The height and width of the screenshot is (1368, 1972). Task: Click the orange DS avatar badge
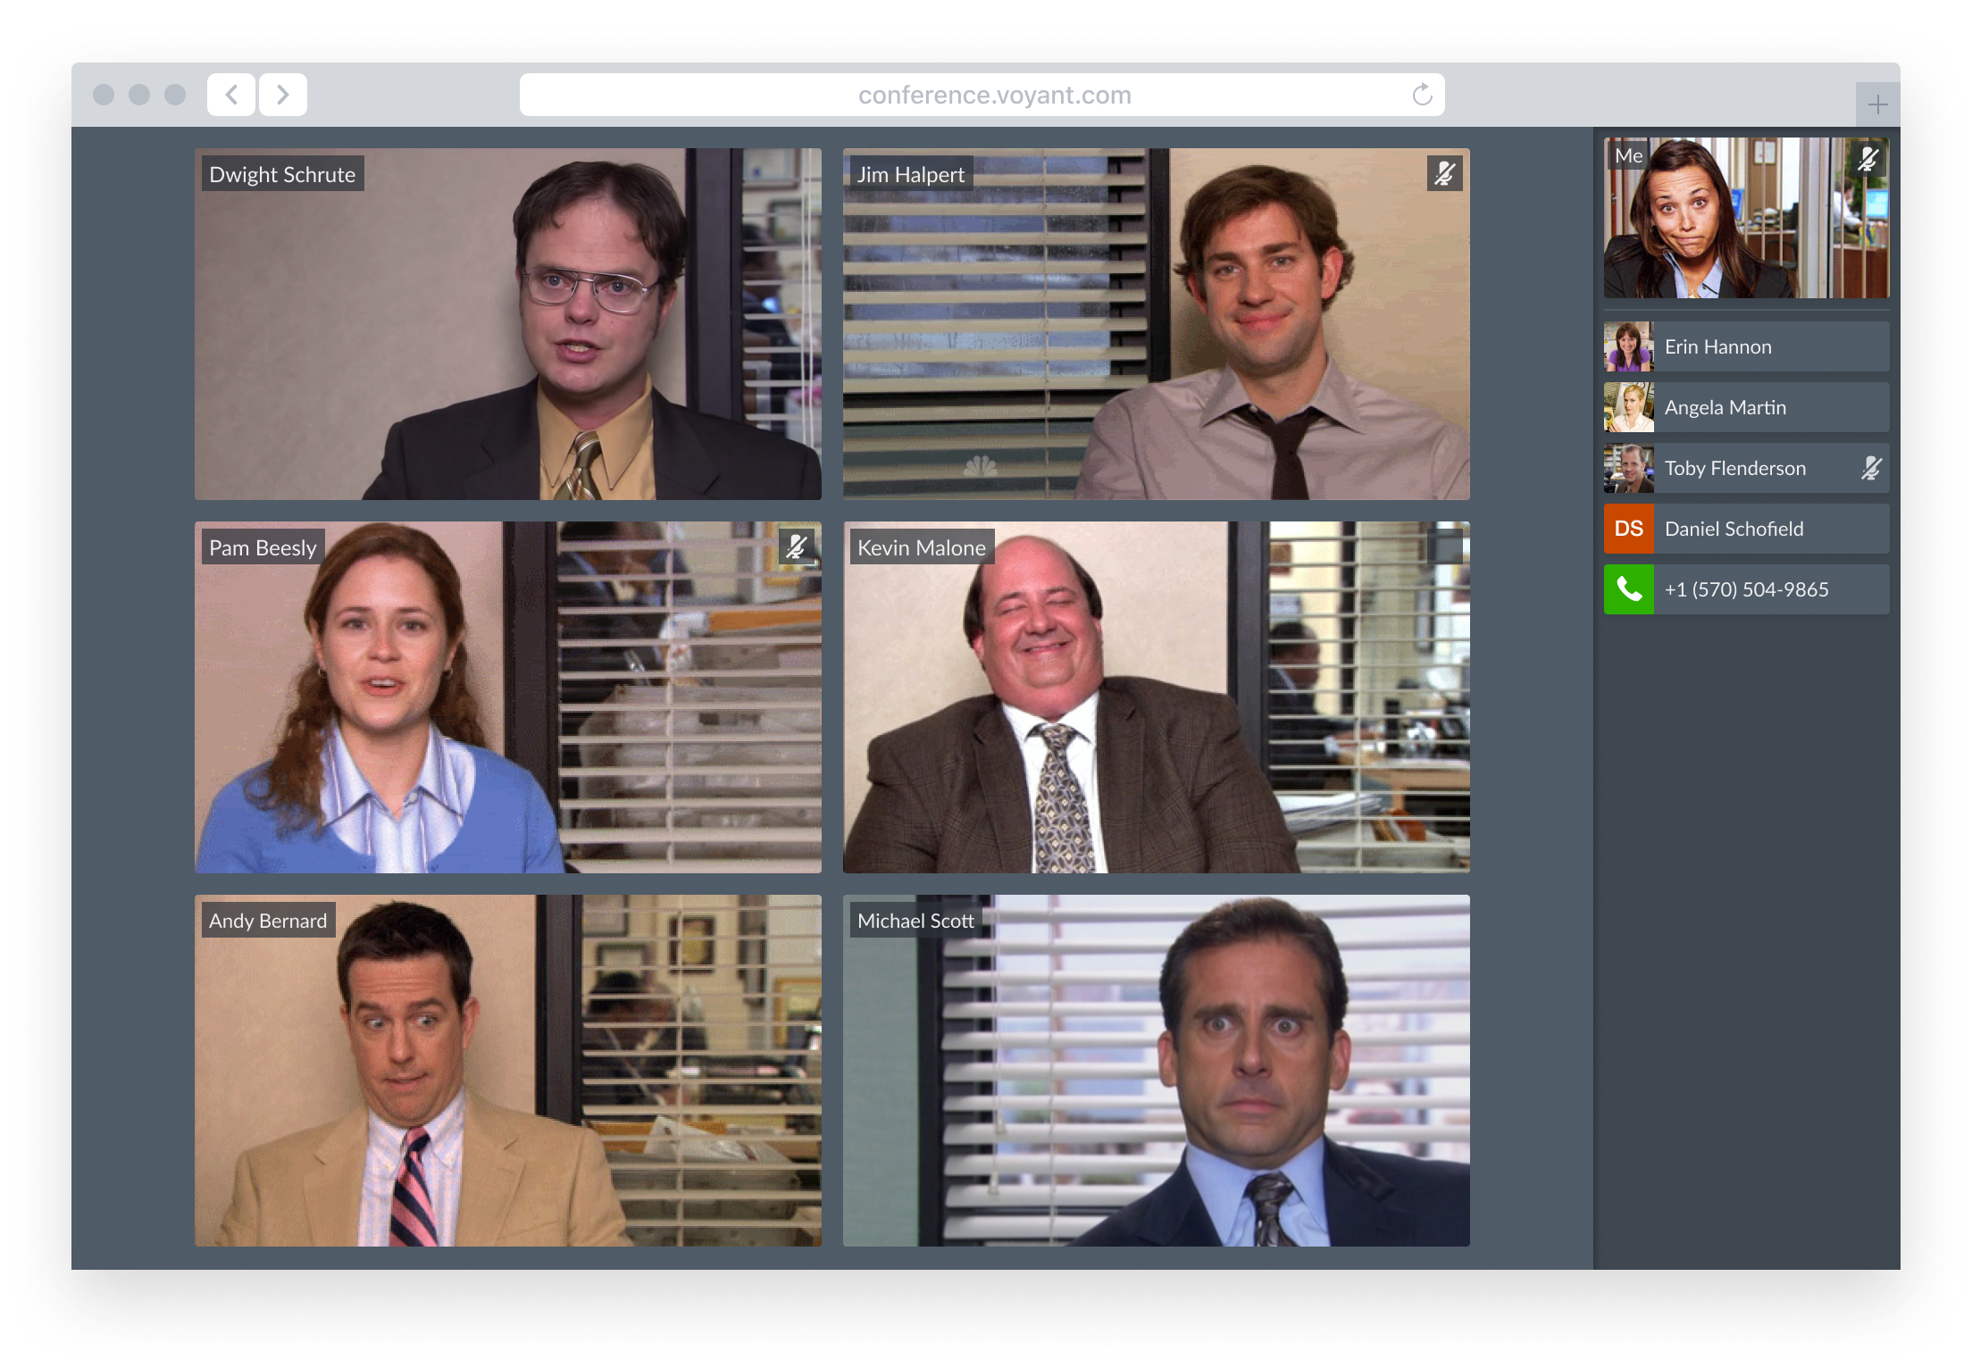[x=1628, y=529]
